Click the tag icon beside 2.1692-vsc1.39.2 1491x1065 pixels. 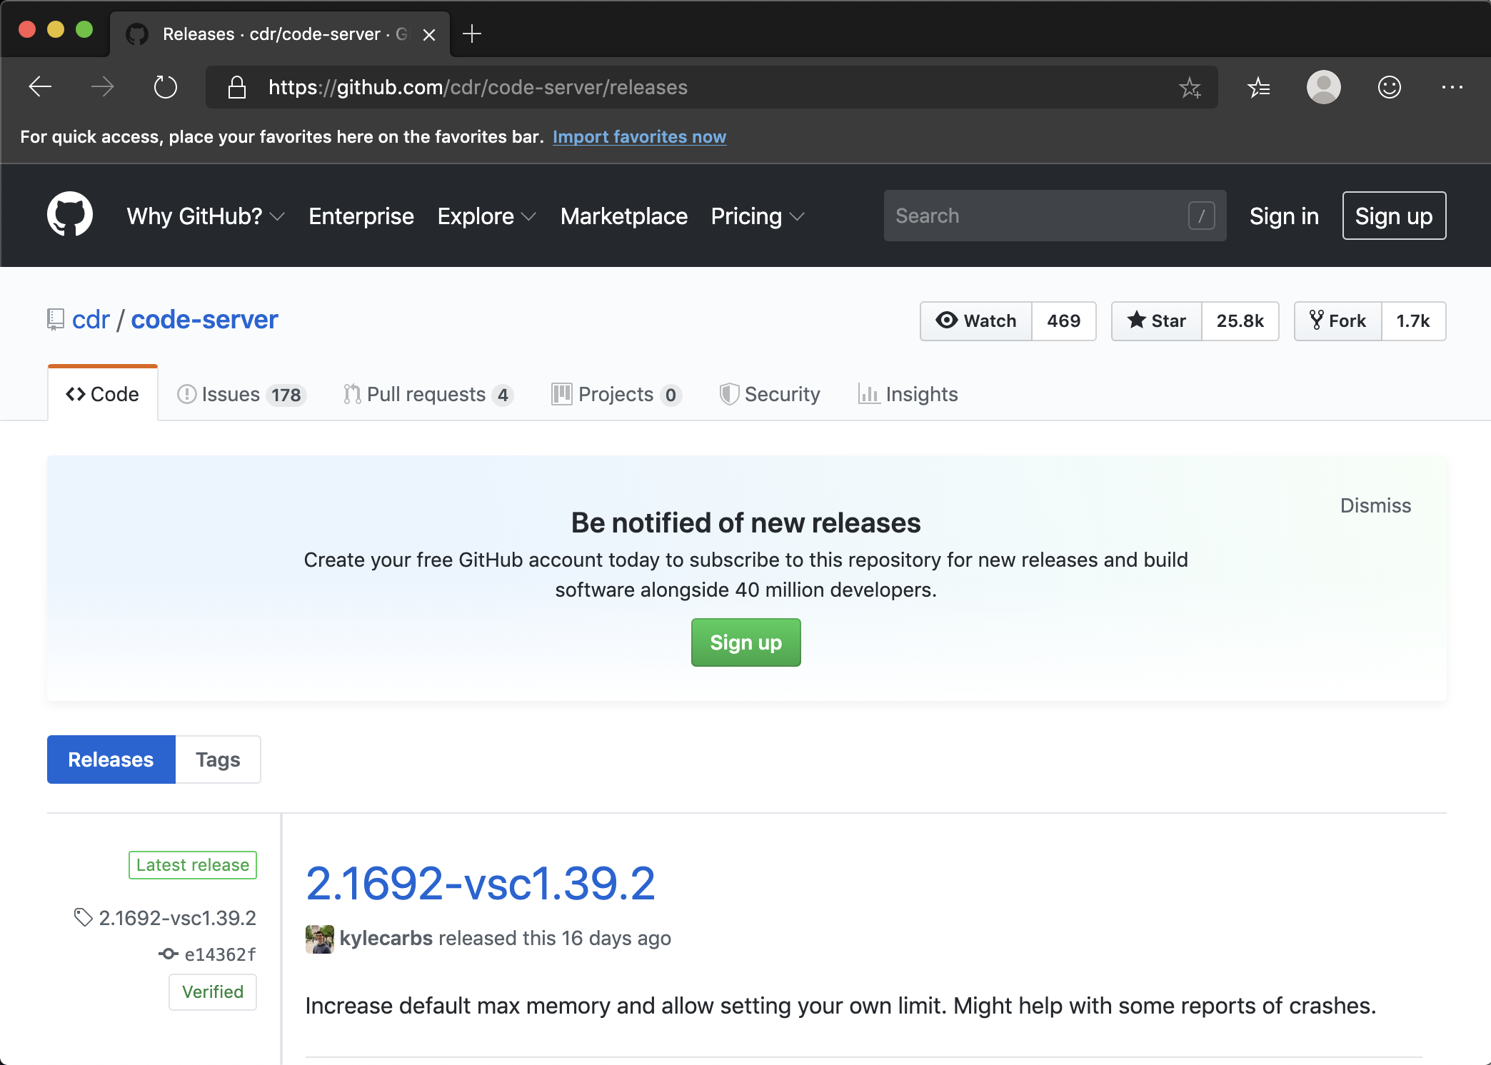[x=84, y=917]
